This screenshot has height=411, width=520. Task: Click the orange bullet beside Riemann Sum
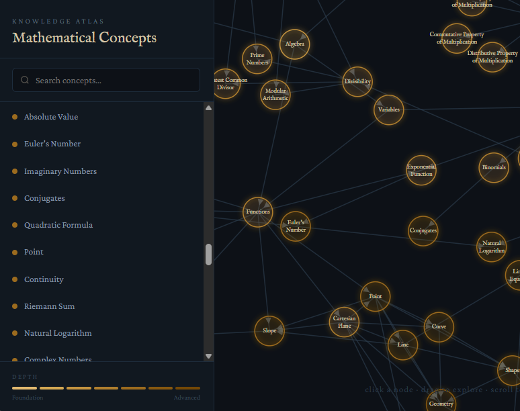15,306
